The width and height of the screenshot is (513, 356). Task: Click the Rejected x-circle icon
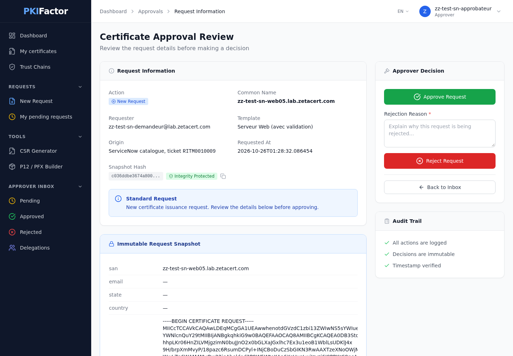(12, 232)
